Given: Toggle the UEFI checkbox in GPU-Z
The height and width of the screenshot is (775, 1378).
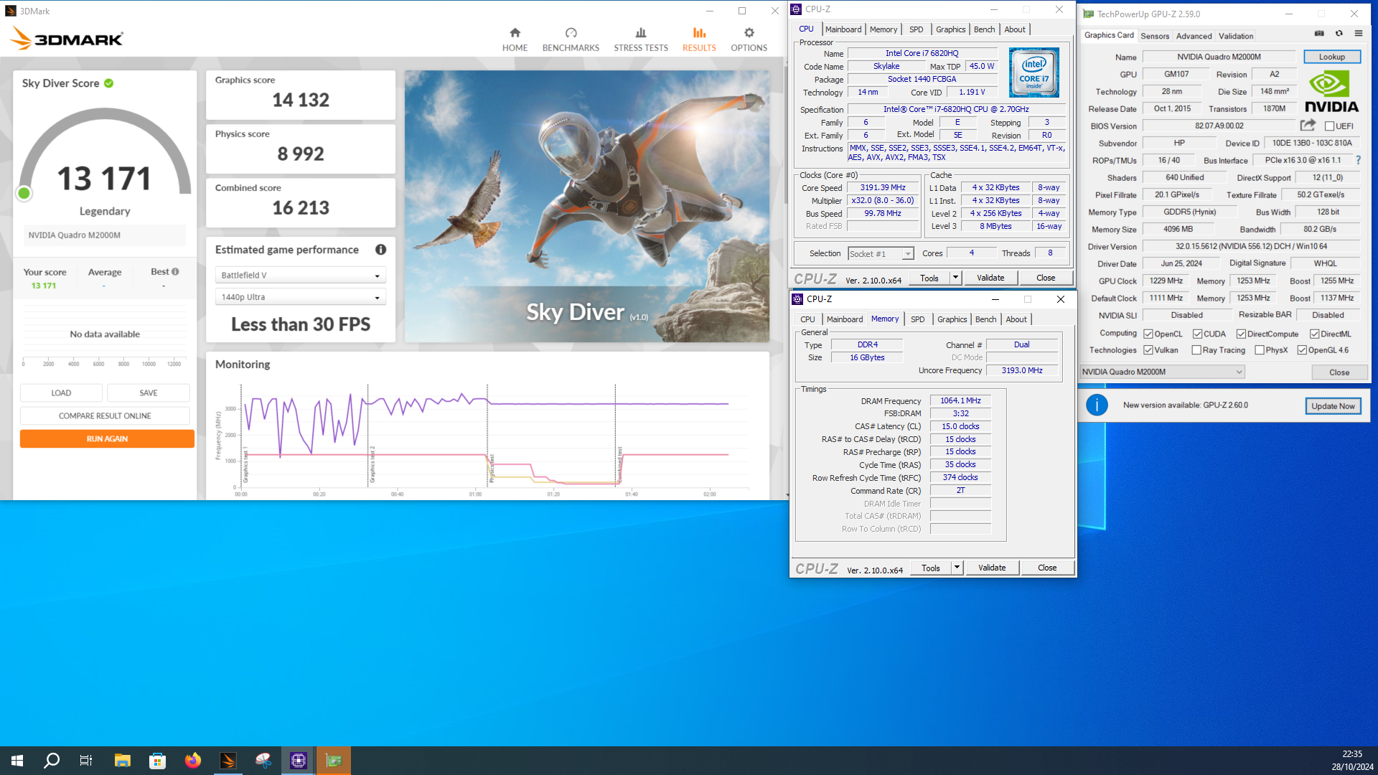Looking at the screenshot, I should pos(1329,126).
